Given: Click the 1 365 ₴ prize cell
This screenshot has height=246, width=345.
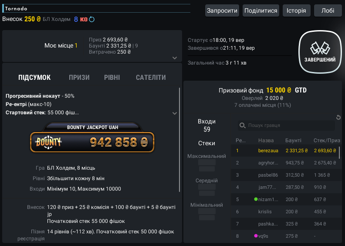Looking at the screenshot, I should pos(322,175).
